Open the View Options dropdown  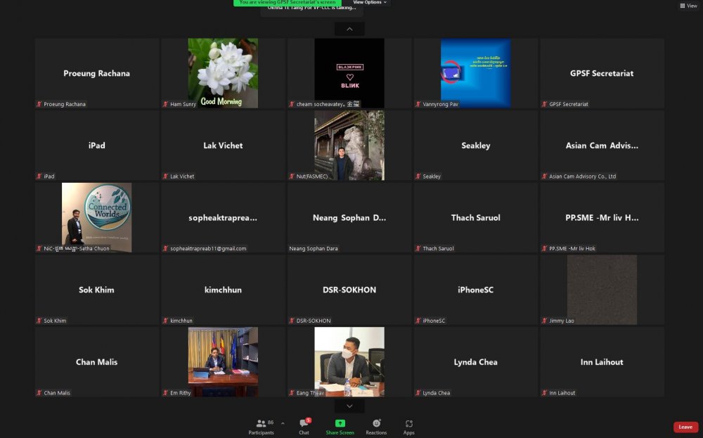click(x=370, y=3)
